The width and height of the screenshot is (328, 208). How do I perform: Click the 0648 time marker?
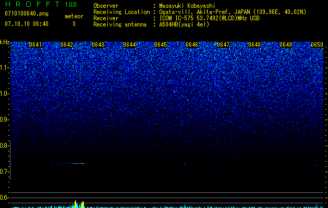(x=254, y=45)
